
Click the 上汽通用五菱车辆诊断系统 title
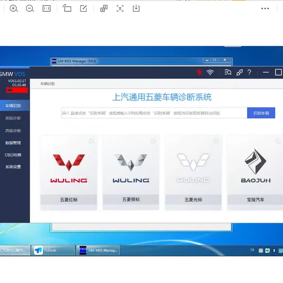[162, 97]
